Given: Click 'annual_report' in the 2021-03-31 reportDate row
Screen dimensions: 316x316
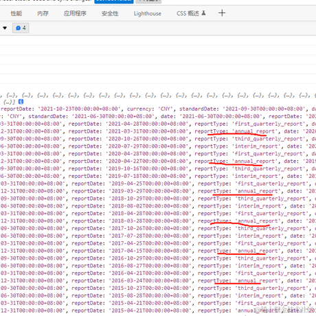Looking at the screenshot, I should click(x=255, y=131).
